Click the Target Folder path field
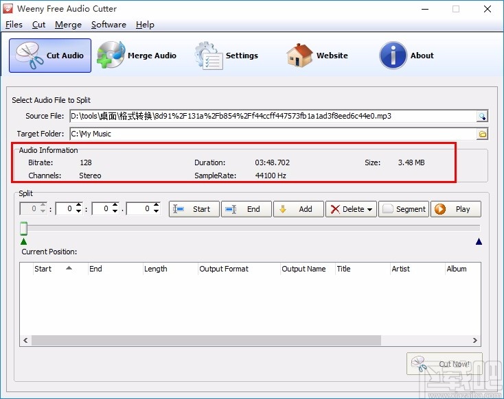The height and width of the screenshot is (399, 504). 273,134
